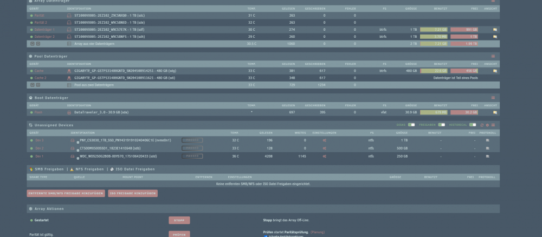Click ISO Freigabe hinzufügen button
Viewport: 542px width, 237px height.
click(x=133, y=193)
